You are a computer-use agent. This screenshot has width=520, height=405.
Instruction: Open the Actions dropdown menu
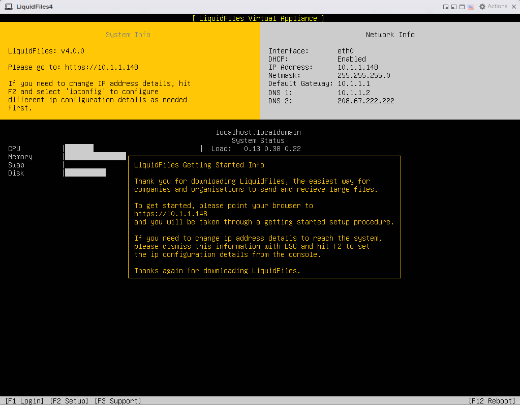click(x=497, y=7)
